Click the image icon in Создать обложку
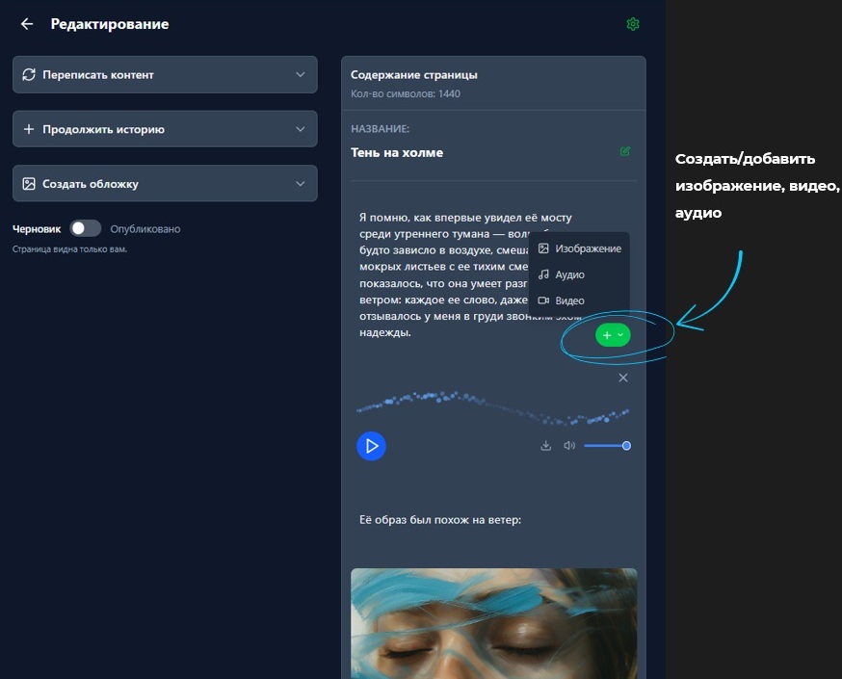842x679 pixels. coord(29,184)
